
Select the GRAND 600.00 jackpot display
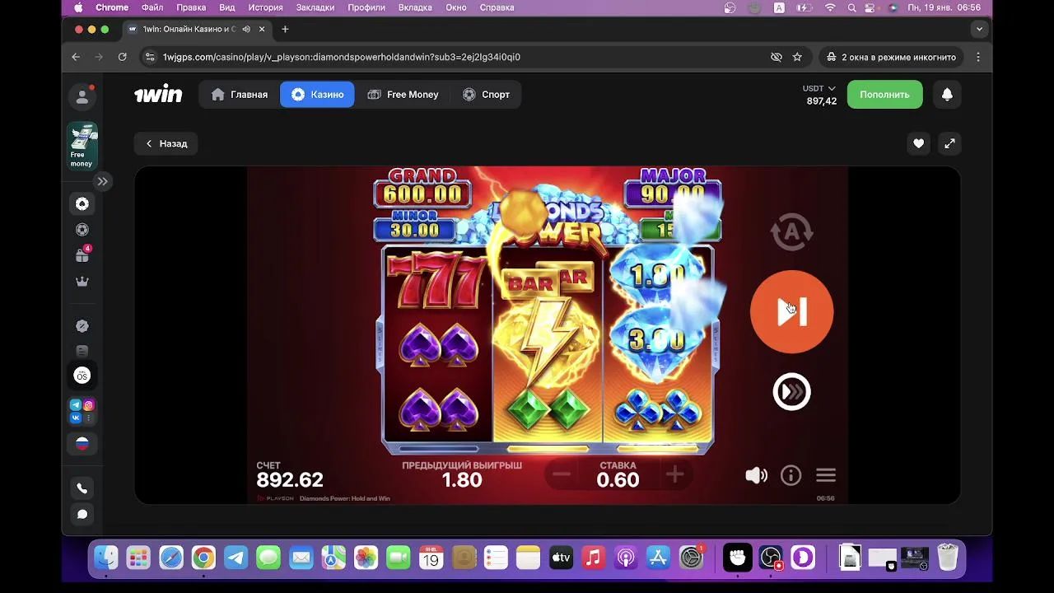(422, 189)
